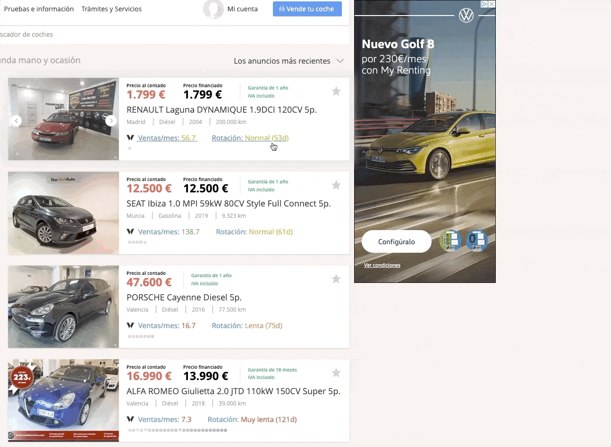Image resolution: width=611 pixels, height=447 pixels.
Task: Click the Volkswagen logo in the ad
Action: coord(466,16)
